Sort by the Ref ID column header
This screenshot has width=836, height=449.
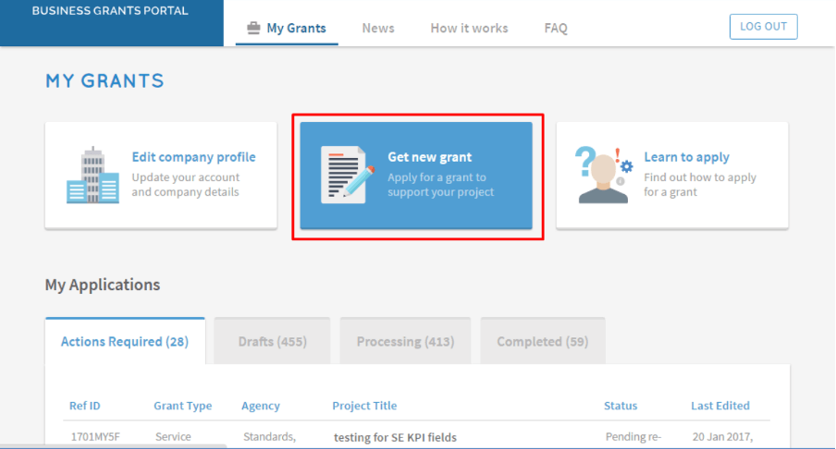click(x=85, y=406)
